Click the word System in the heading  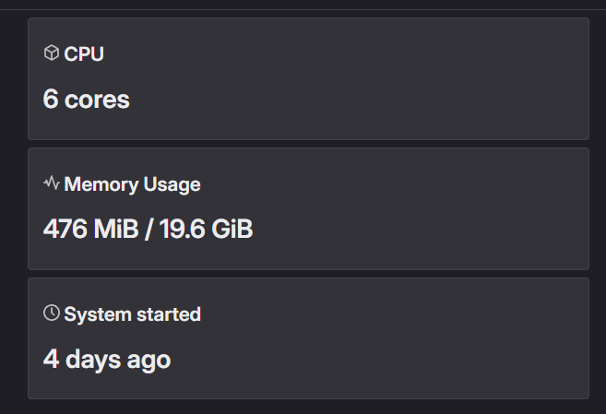97,314
